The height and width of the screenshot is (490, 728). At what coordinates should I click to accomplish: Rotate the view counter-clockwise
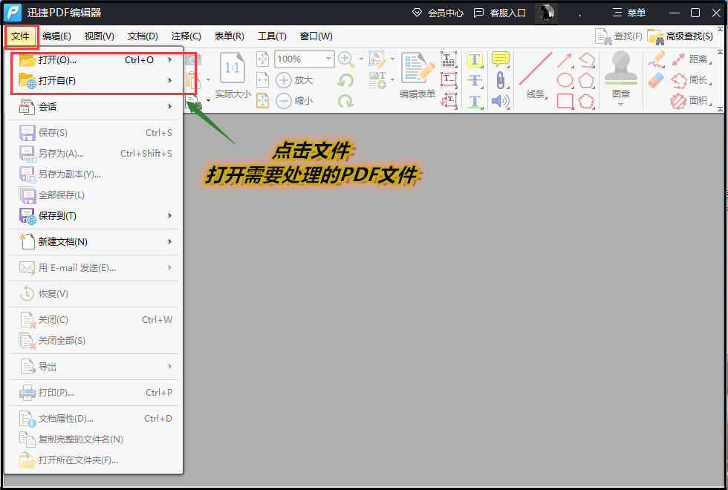(345, 80)
